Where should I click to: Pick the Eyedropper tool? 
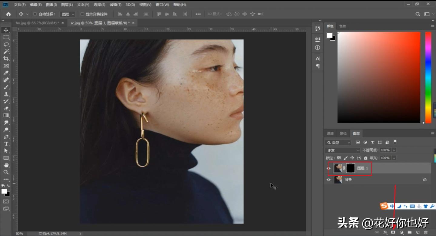click(6, 73)
